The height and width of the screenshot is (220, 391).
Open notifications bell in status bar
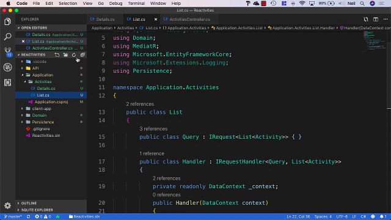tap(383, 216)
